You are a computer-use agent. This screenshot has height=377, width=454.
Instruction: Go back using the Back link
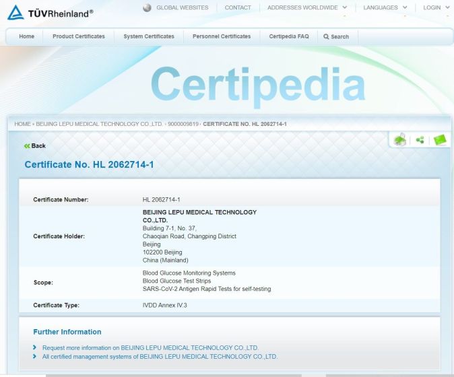35,146
